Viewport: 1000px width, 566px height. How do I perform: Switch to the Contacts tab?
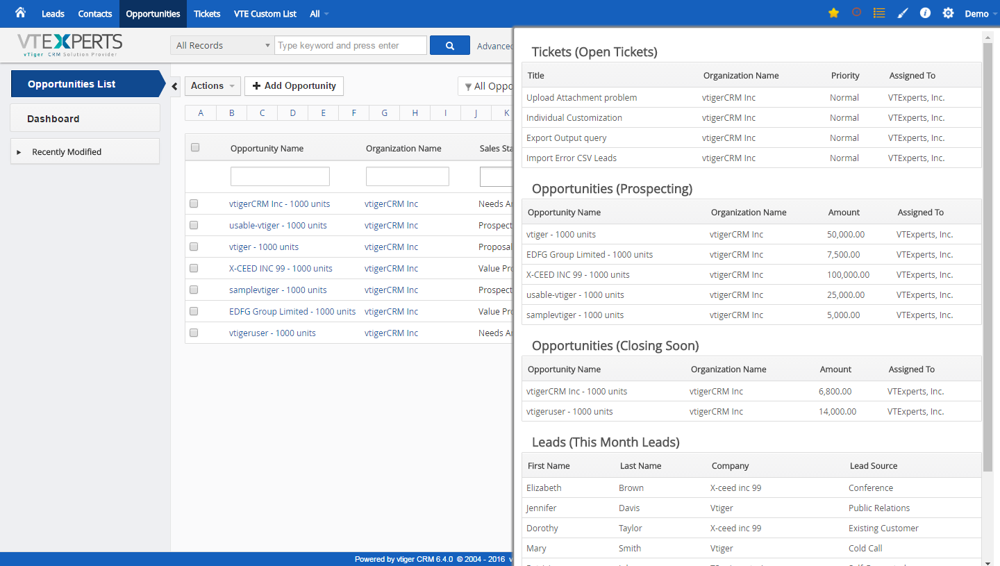coord(95,14)
